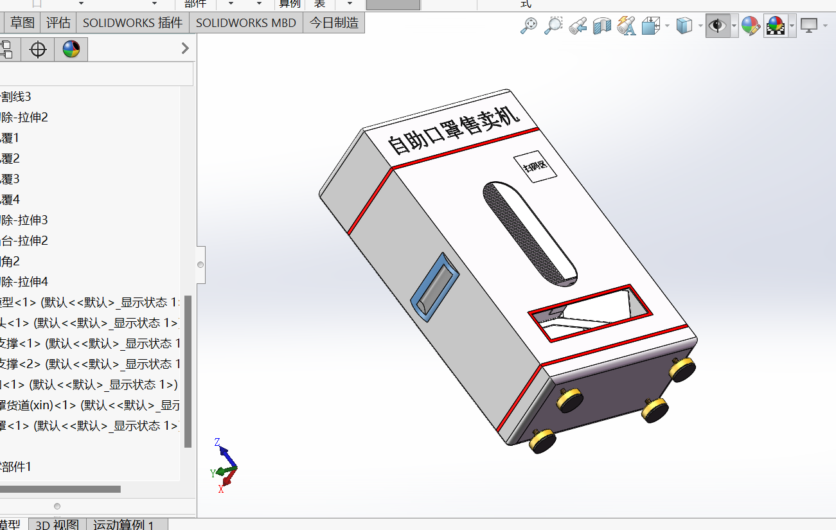The width and height of the screenshot is (836, 530).
Task: Expand the Hide/Show Items dropdown arrow
Action: click(734, 26)
